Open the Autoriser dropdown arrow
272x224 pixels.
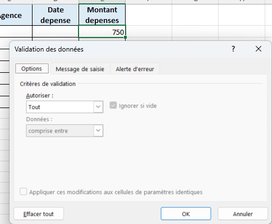[x=98, y=107]
